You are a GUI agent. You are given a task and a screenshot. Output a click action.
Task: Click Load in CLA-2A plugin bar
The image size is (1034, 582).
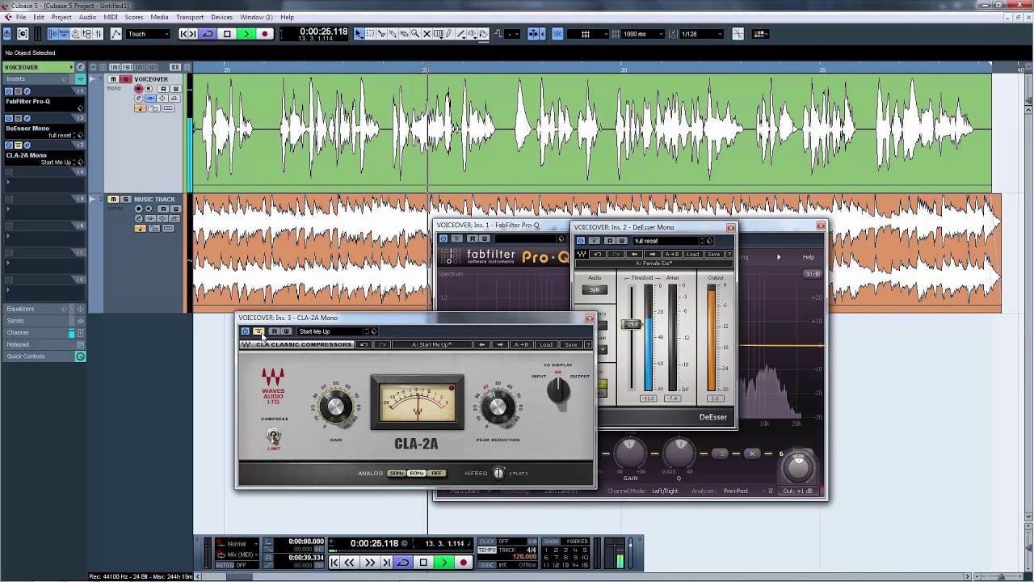546,345
